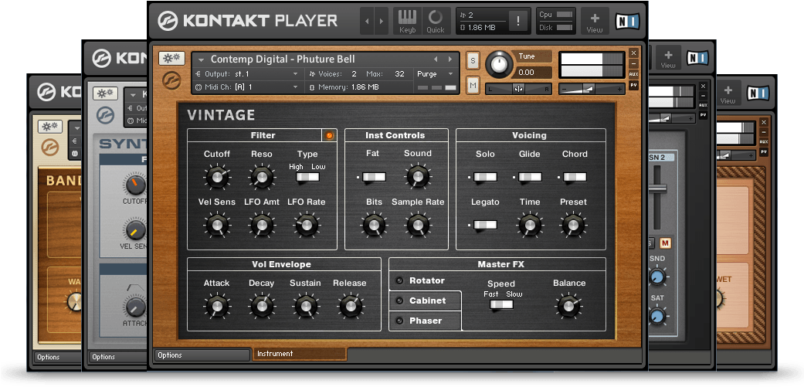Solo the instrument with the S button
This screenshot has width=804, height=387.
(473, 60)
